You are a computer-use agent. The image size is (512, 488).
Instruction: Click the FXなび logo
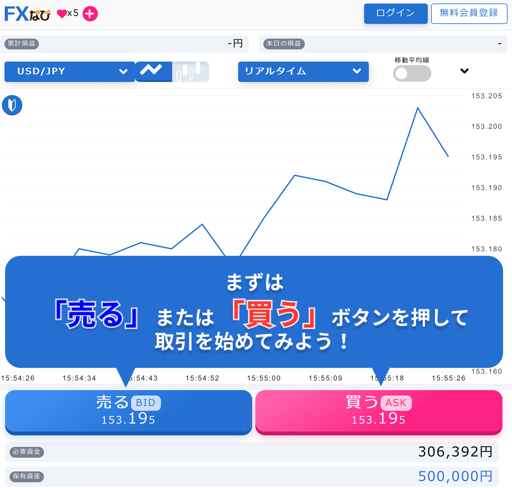(27, 14)
